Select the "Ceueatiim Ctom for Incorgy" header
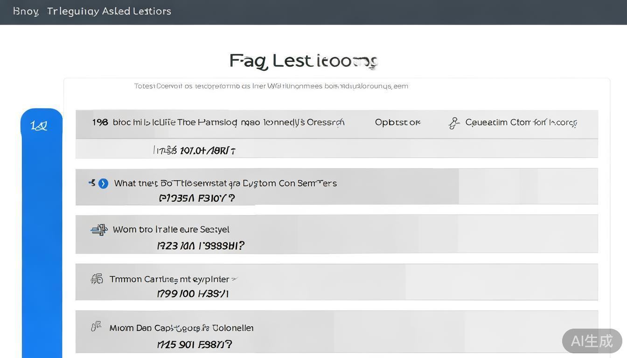Viewport: 627px width, 358px height. point(521,123)
